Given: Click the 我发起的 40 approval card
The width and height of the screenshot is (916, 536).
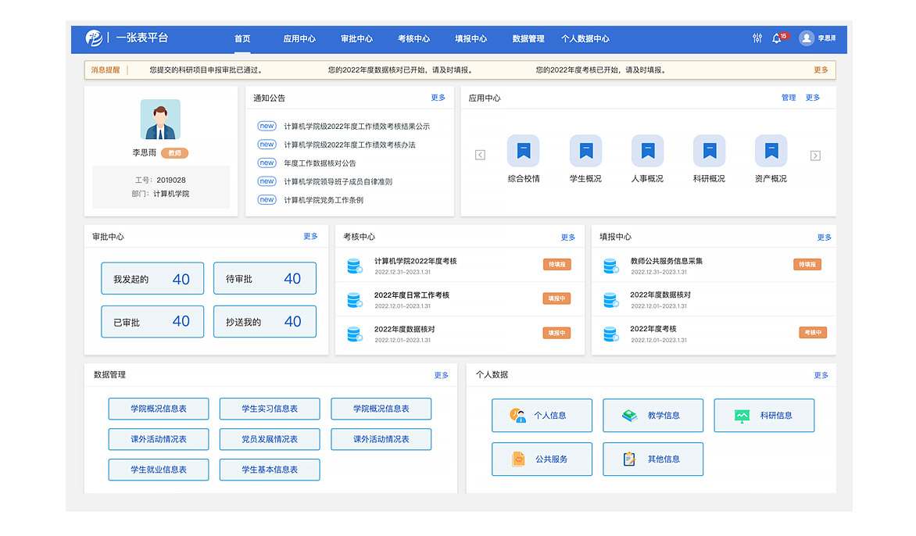Looking at the screenshot, I should [152, 279].
